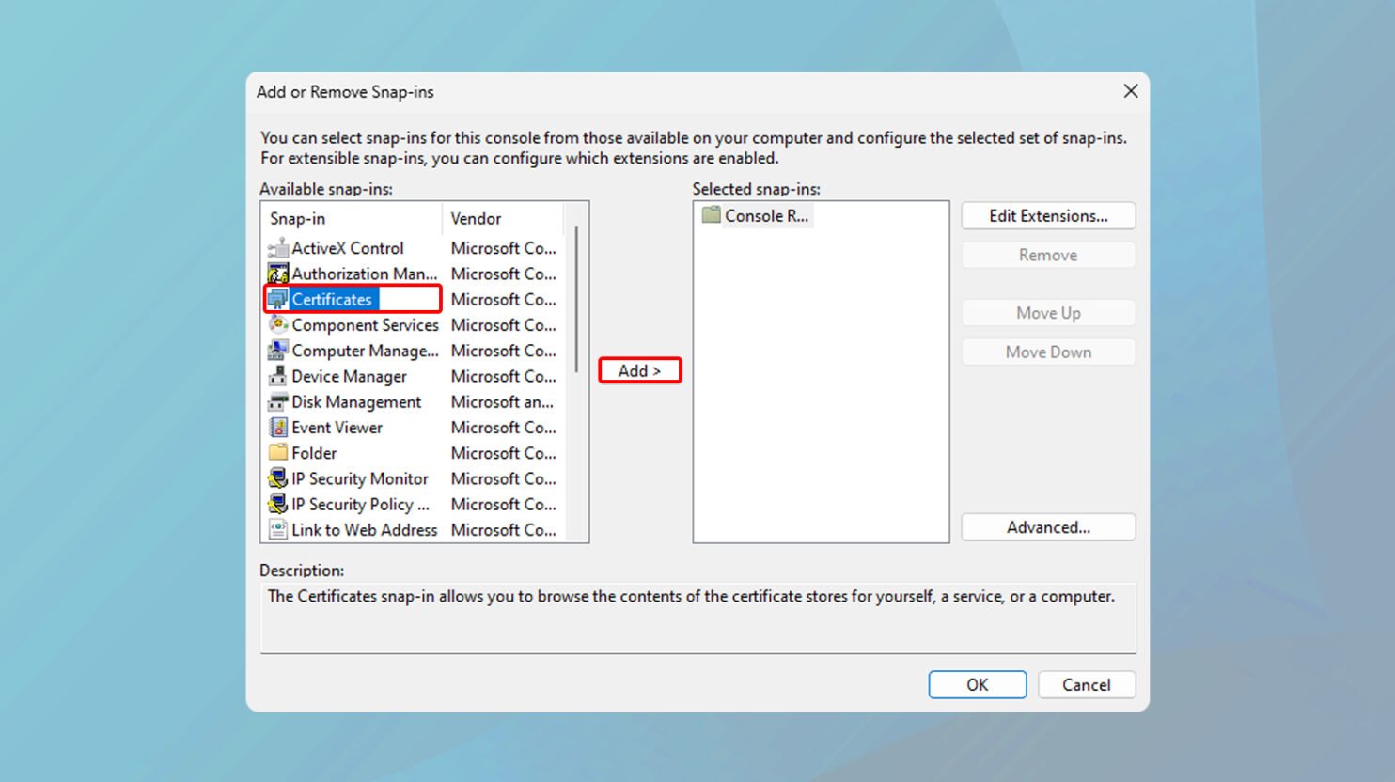Add the selected snap-in
This screenshot has width=1395, height=782.
(639, 370)
